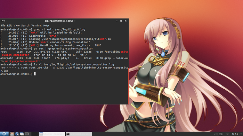This screenshot has height=136, width=243.
Task: Click the 12:55 panel clock
Action: click(x=235, y=134)
